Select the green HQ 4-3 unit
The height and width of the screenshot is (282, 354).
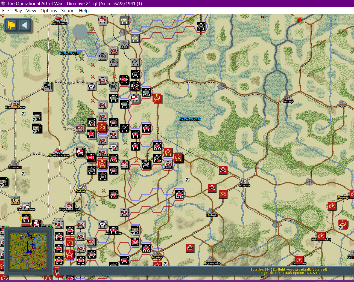click(x=135, y=39)
